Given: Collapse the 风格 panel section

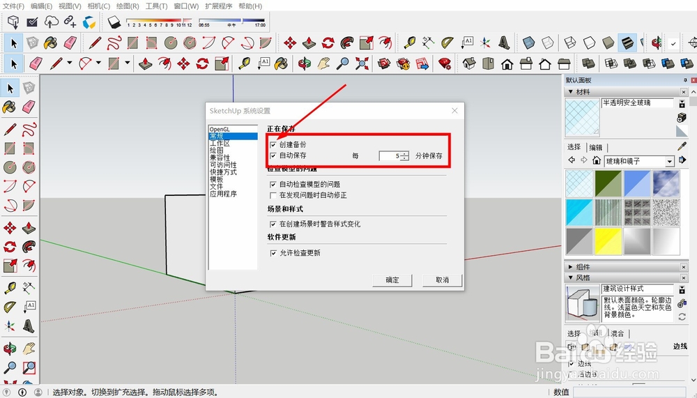Looking at the screenshot, I should coord(571,278).
